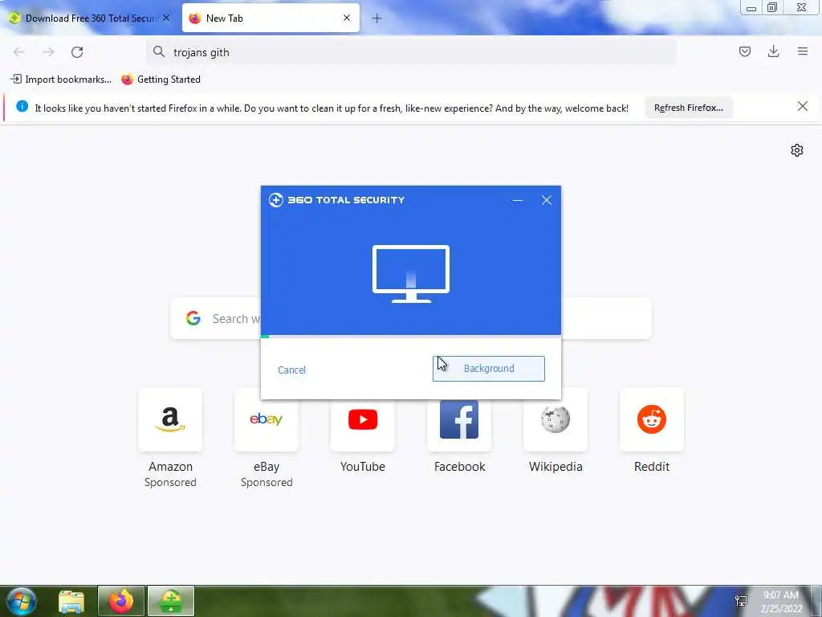The height and width of the screenshot is (617, 822).
Task: Select the New Tab browser tab
Action: click(271, 18)
